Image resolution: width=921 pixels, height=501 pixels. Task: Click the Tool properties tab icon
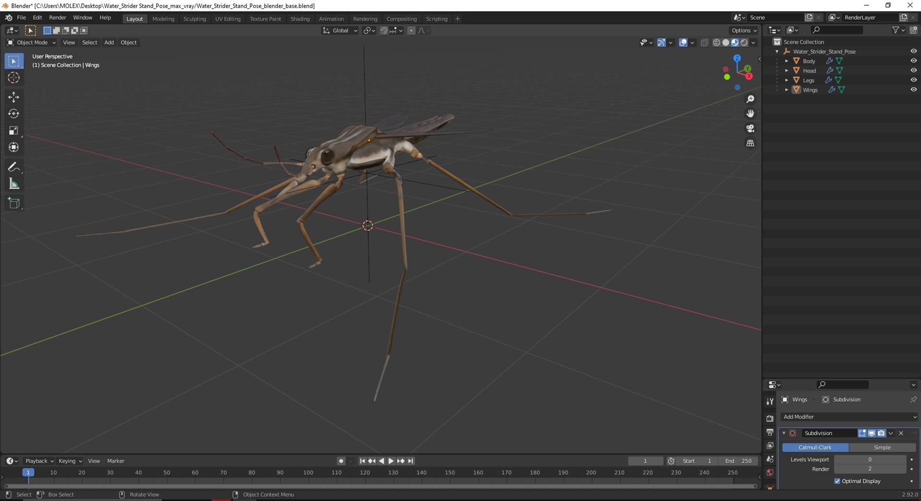pos(770,401)
